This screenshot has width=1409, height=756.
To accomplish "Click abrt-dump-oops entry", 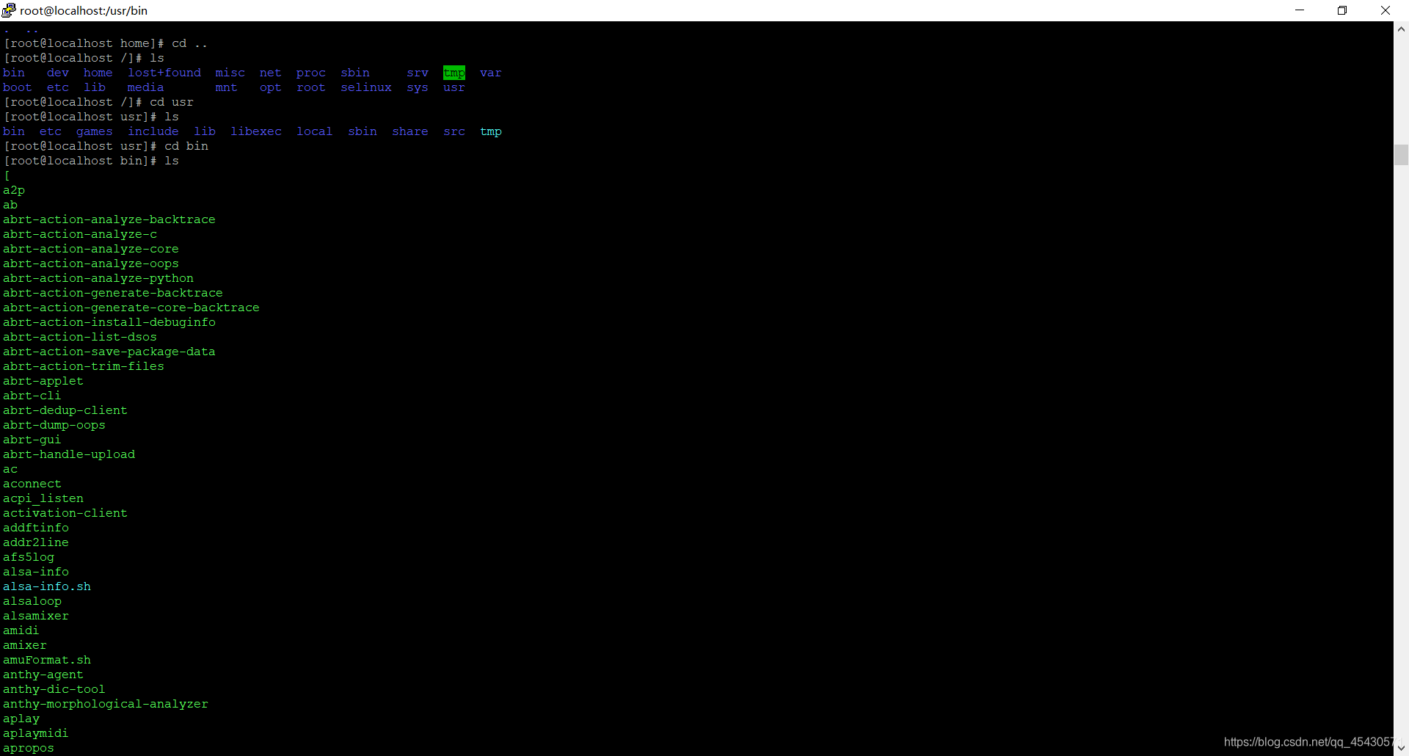I will [54, 425].
